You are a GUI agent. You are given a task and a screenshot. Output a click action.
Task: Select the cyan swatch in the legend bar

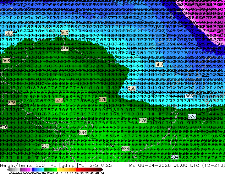pos(43,169)
